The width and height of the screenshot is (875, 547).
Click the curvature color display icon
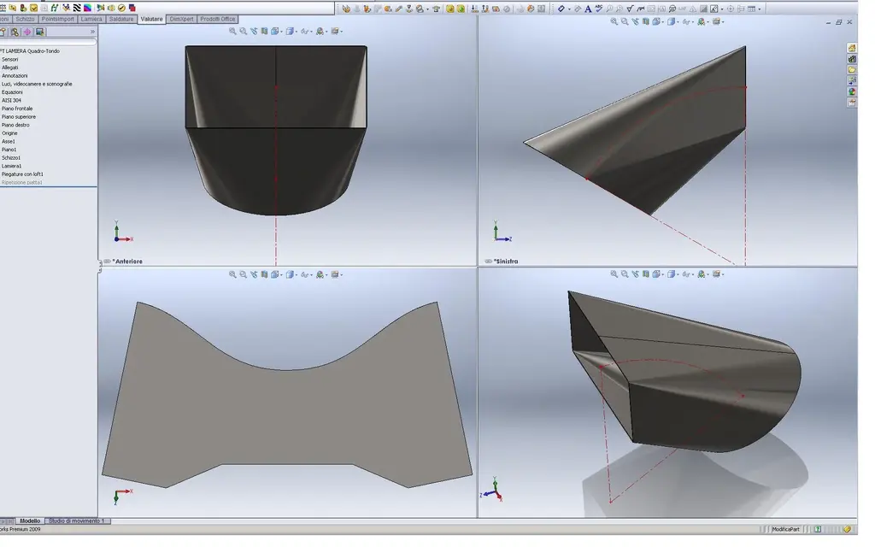pos(88,8)
